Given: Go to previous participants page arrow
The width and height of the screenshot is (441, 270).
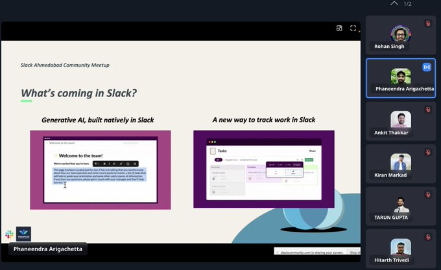Looking at the screenshot, I should [394, 3].
